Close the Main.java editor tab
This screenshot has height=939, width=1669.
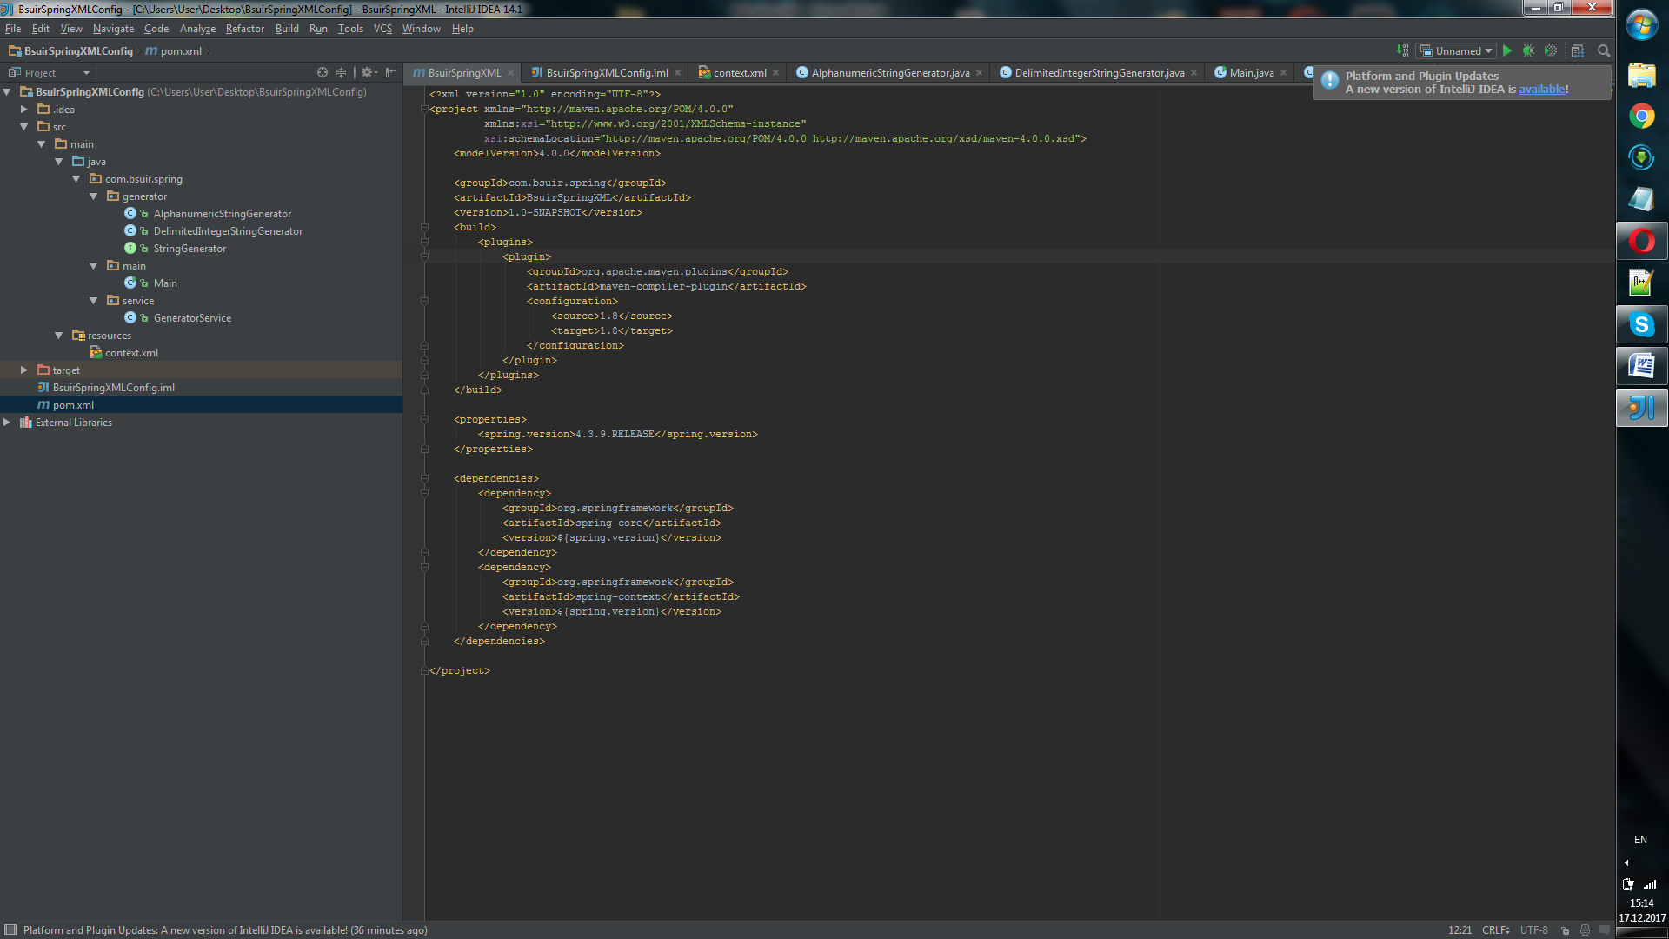(x=1283, y=73)
